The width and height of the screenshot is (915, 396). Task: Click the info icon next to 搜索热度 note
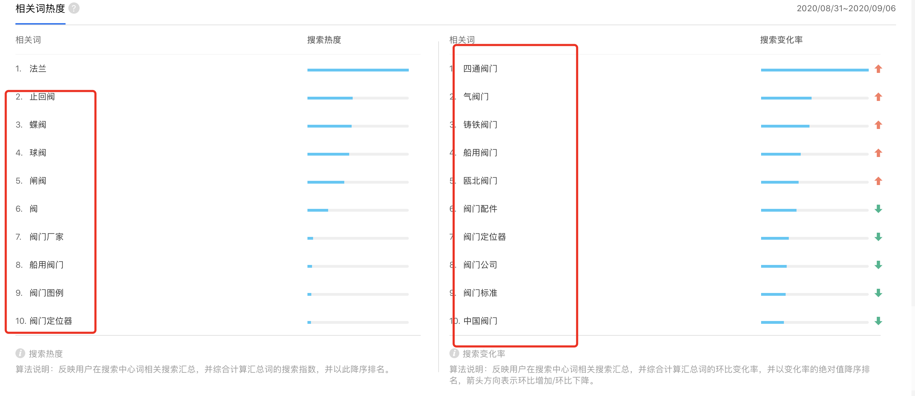(x=20, y=353)
